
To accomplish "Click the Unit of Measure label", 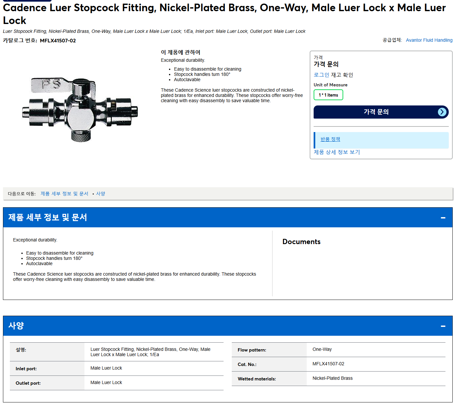I will (330, 85).
